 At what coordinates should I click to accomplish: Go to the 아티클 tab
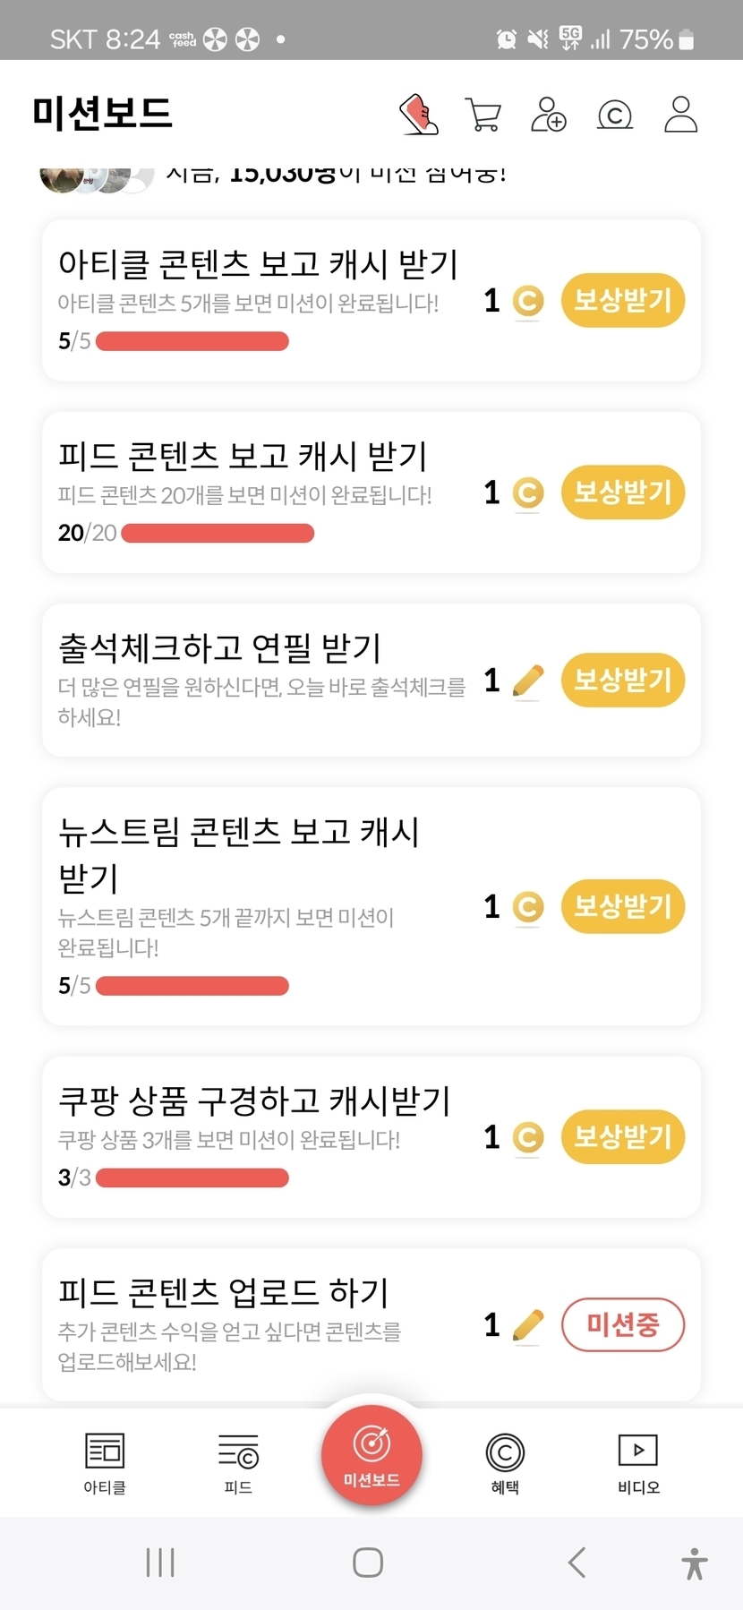point(105,1463)
